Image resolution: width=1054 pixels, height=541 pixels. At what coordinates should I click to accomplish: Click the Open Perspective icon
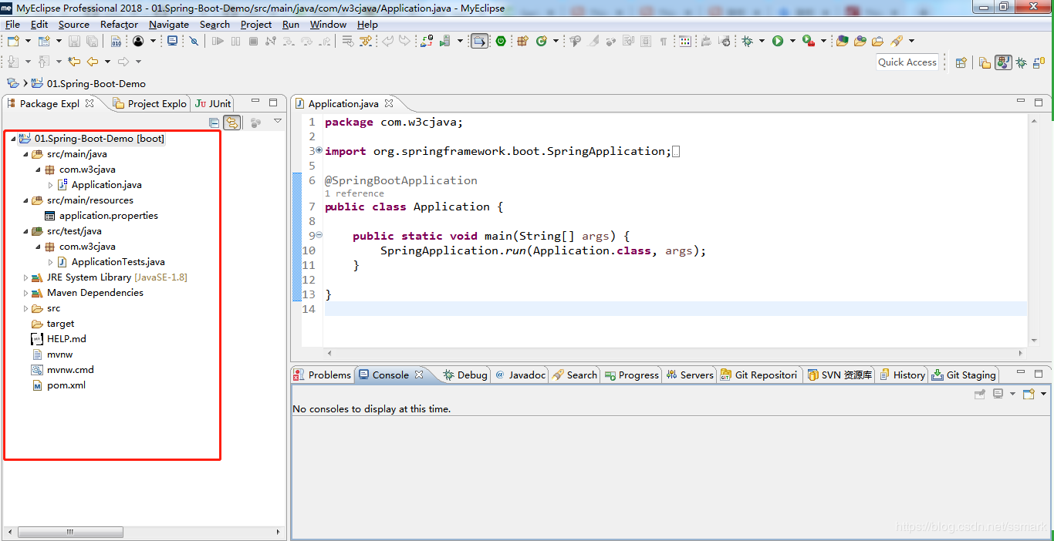[x=961, y=63]
